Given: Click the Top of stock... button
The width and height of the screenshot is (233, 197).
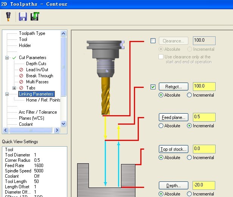Looking at the screenshot, I should coord(174,149).
